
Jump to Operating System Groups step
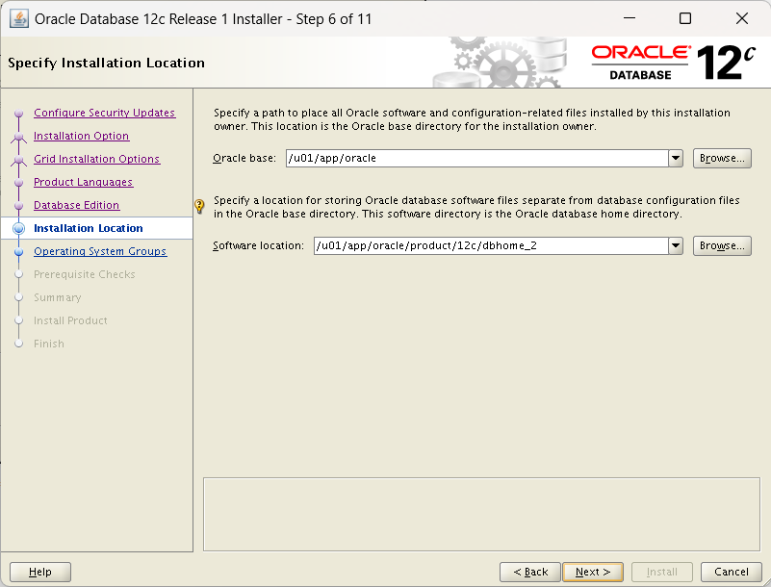click(x=100, y=251)
